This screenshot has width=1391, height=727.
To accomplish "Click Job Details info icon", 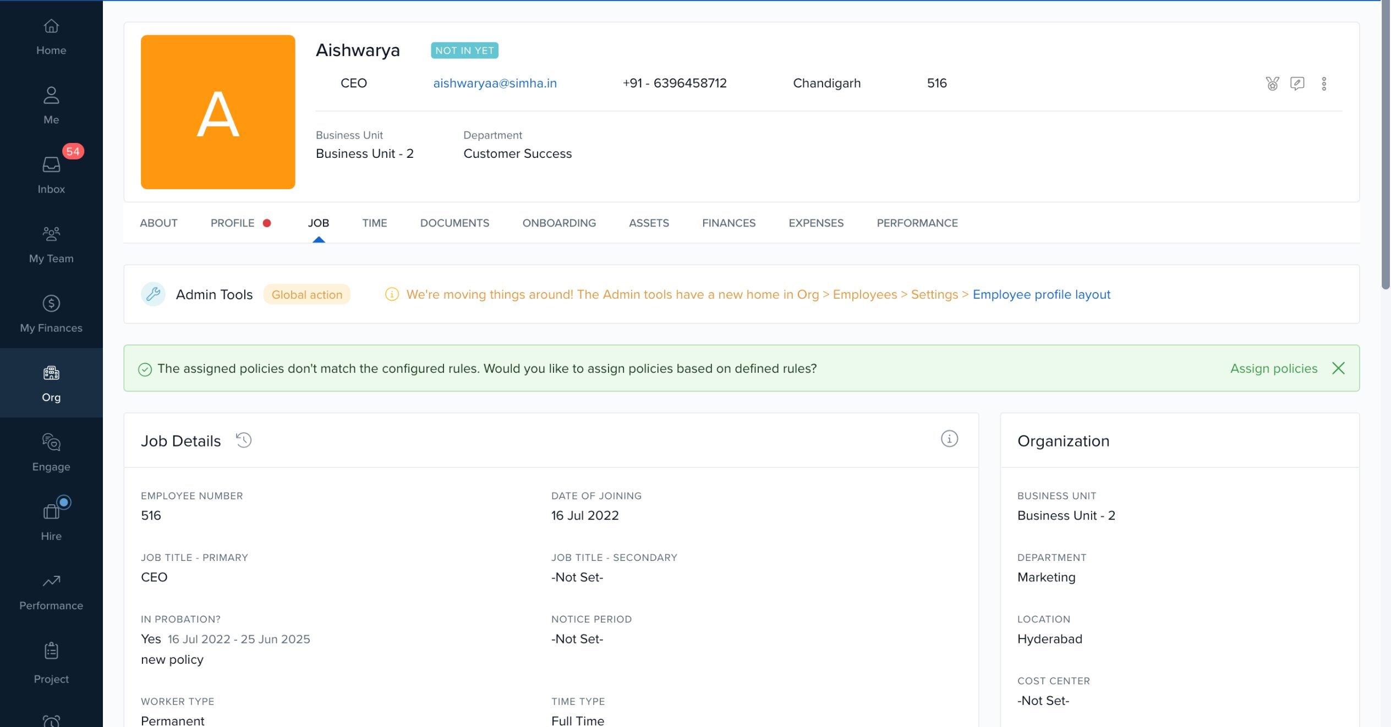I will [x=949, y=439].
